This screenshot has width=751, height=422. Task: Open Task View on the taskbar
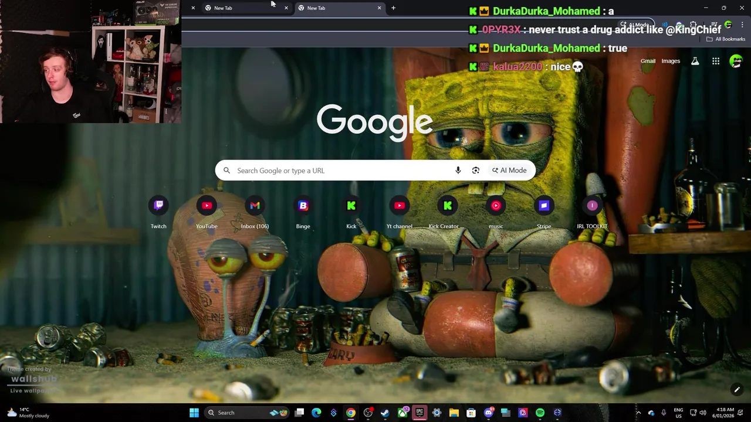(299, 413)
